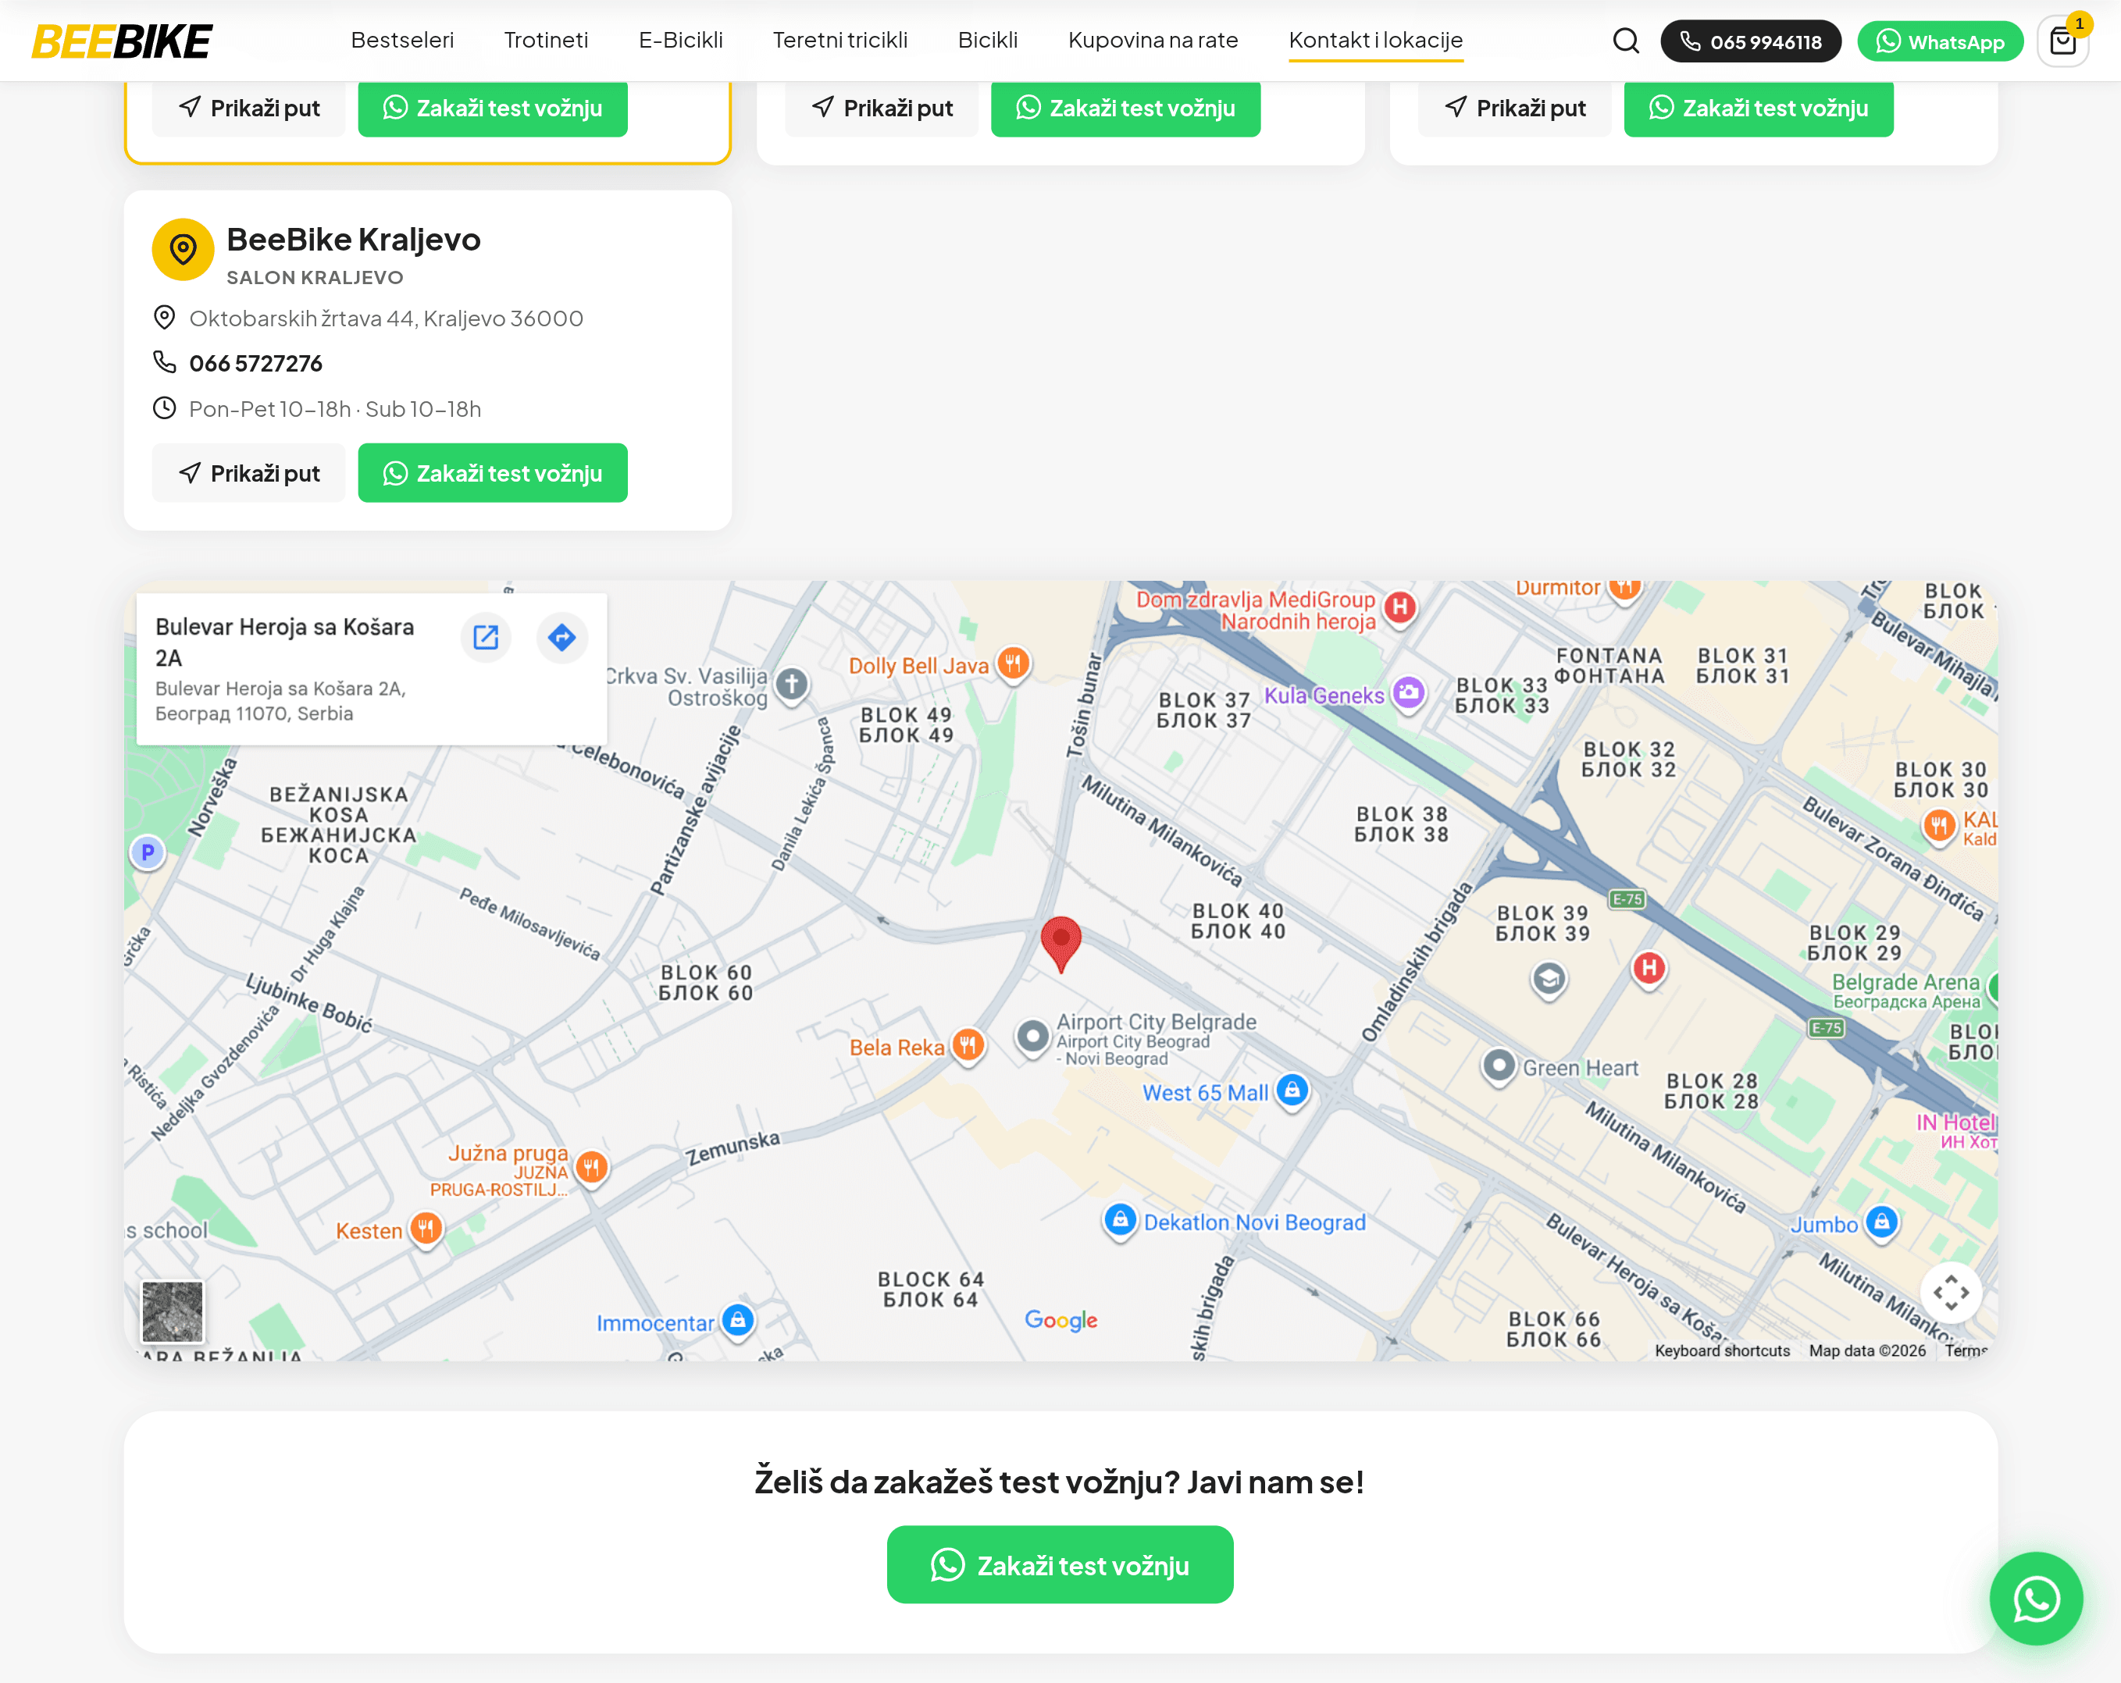Click the WhatsApp button in header

click(x=1939, y=41)
